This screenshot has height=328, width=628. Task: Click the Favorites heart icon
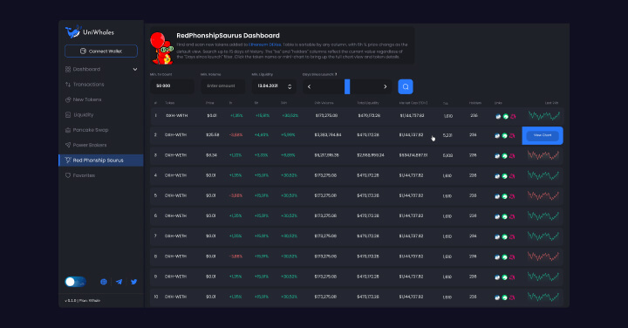[x=68, y=175]
